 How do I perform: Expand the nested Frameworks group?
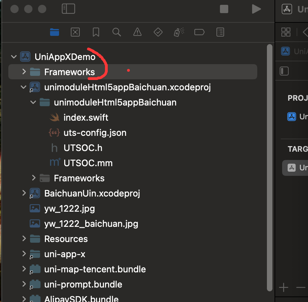(33, 178)
